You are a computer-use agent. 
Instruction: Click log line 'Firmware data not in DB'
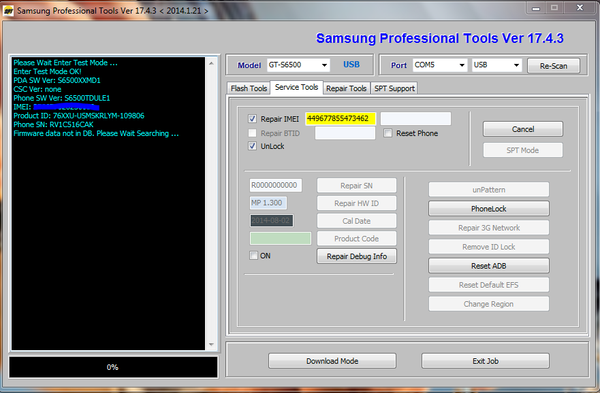coord(96,133)
